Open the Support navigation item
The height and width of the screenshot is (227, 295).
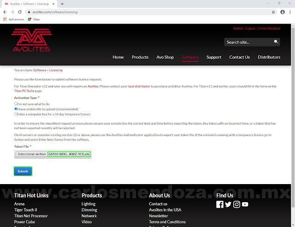pos(214,57)
